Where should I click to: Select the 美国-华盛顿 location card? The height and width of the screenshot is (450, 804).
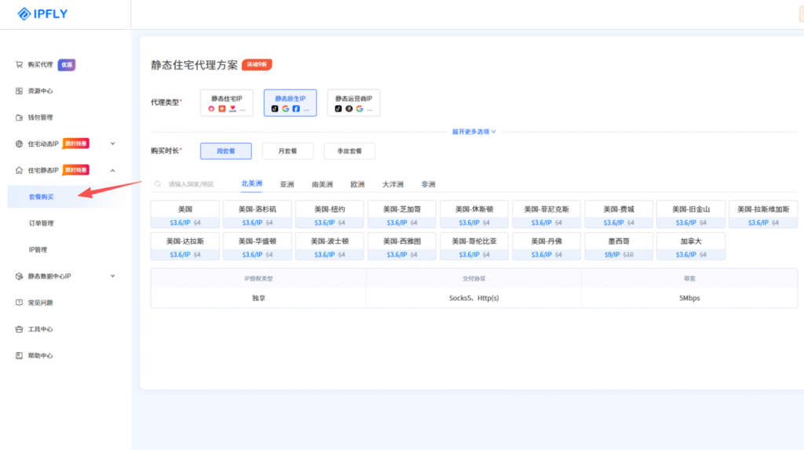[258, 246]
